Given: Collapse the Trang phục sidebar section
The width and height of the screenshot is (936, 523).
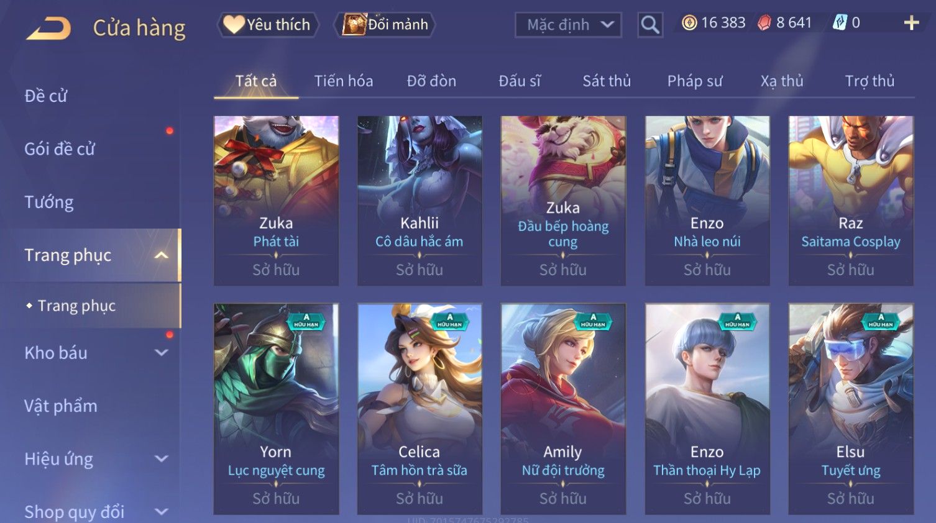Looking at the screenshot, I should [x=162, y=255].
